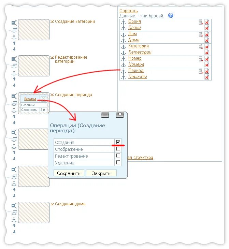Click the anchor icon left of 'Дом'

(x=124, y=34)
